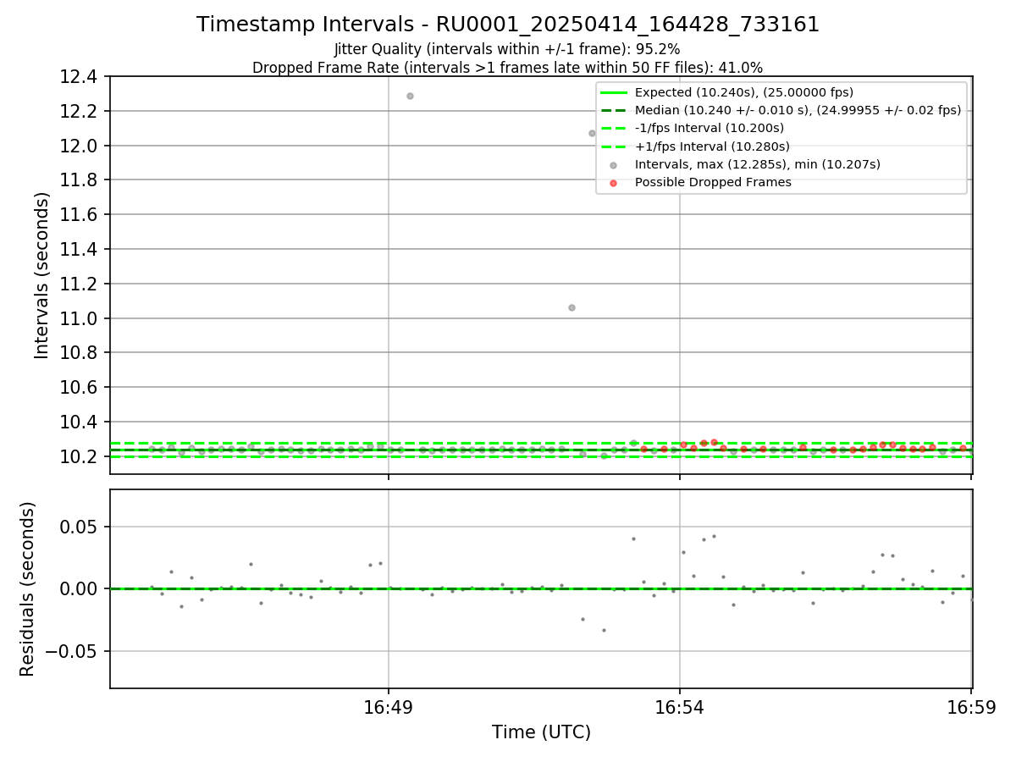Click the 'Residuals (seconds)' y-axis label

tap(28, 589)
